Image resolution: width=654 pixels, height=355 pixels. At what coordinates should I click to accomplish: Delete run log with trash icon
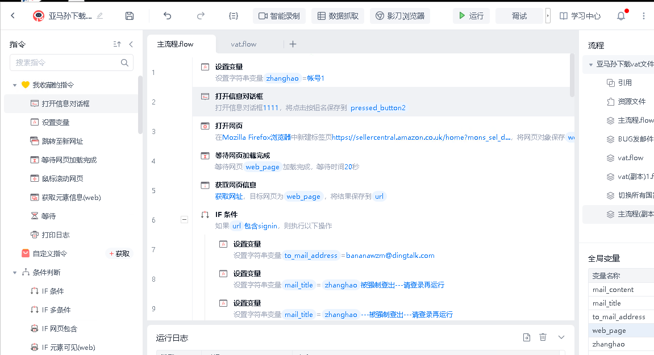point(543,337)
